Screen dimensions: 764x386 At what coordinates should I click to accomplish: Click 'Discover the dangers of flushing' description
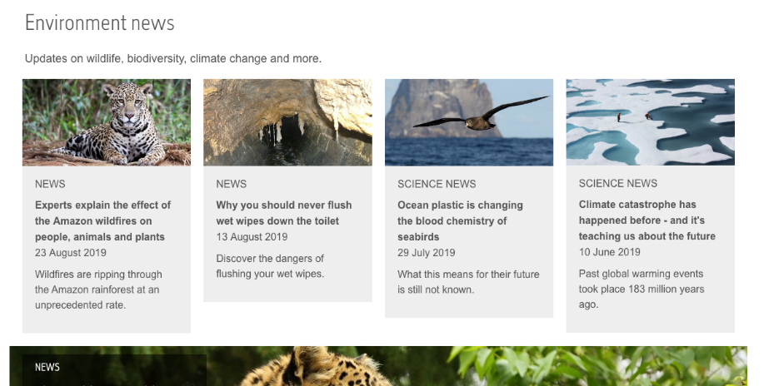tap(270, 266)
